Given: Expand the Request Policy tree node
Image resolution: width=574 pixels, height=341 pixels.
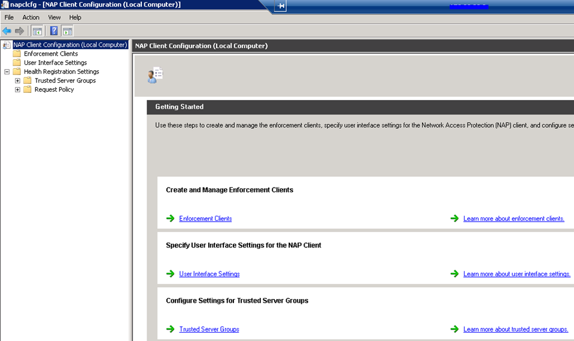Looking at the screenshot, I should click(x=17, y=90).
